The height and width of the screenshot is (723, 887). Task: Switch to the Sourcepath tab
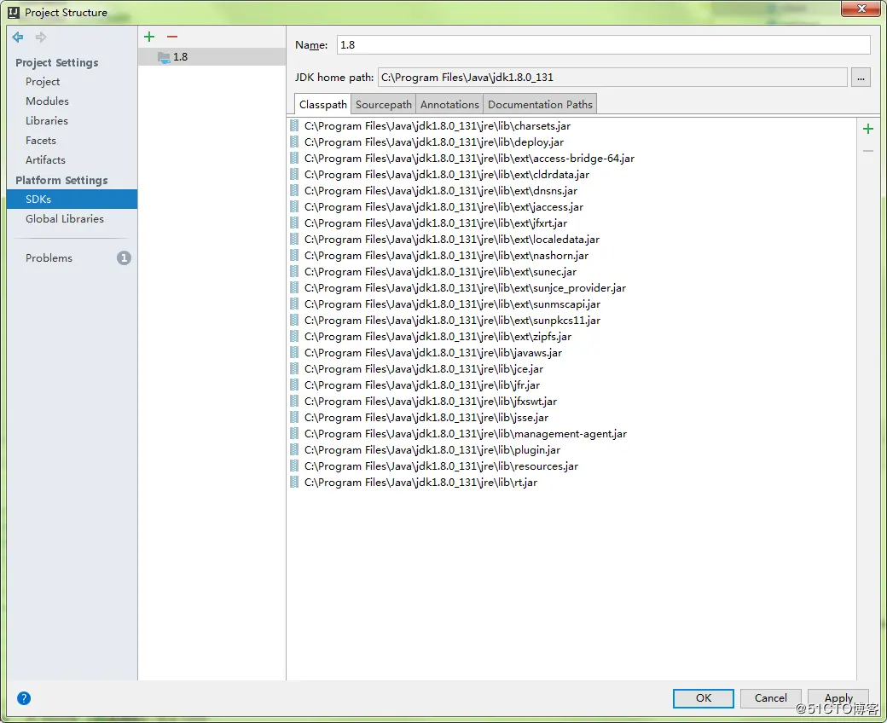[x=384, y=105]
